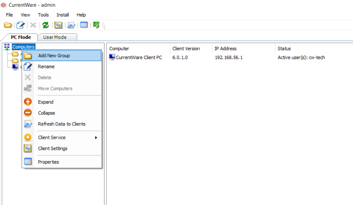Choose Expand from the context menu

pos(62,102)
